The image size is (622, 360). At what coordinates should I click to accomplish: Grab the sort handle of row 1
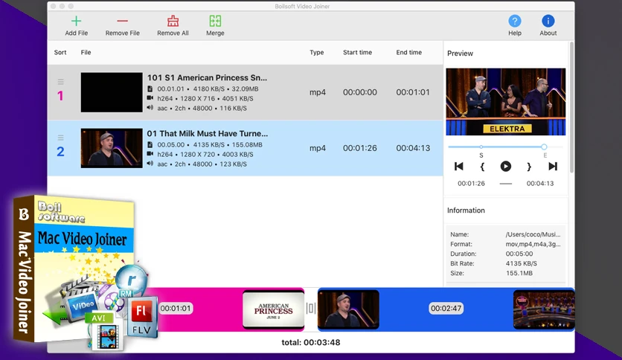pyautogui.click(x=61, y=82)
